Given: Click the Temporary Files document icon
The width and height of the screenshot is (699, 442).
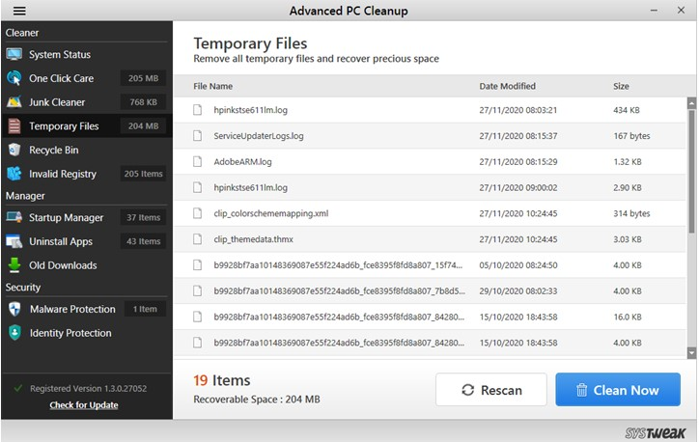Looking at the screenshot, I should coord(14,126).
